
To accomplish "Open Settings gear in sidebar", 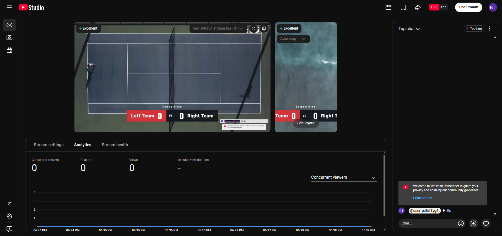I will [9, 216].
